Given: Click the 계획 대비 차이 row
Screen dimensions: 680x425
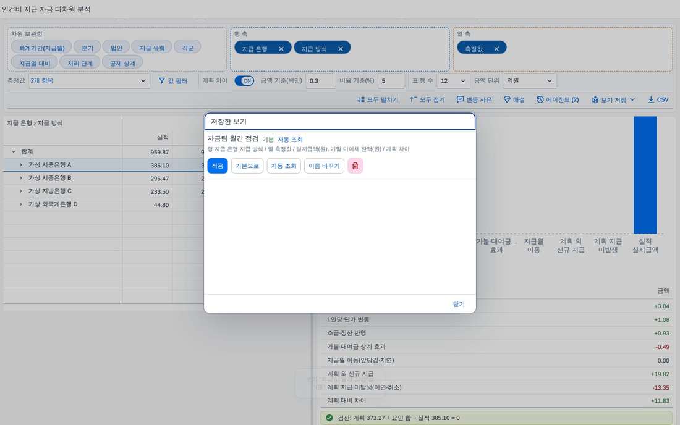Looking at the screenshot, I should (496, 401).
